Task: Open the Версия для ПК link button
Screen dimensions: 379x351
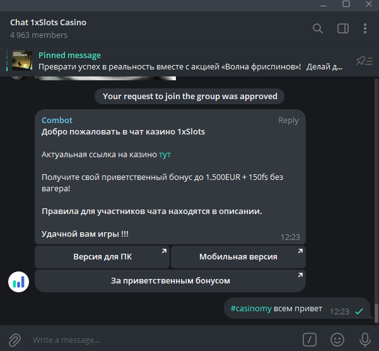Action: click(102, 257)
